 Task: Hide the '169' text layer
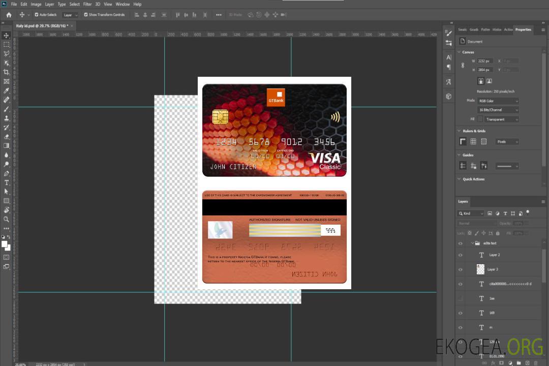click(461, 313)
